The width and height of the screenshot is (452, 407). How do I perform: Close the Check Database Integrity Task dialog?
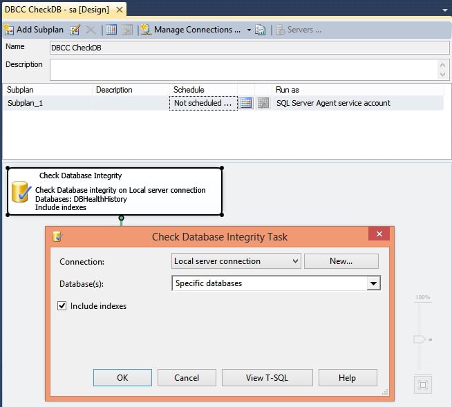click(x=379, y=234)
